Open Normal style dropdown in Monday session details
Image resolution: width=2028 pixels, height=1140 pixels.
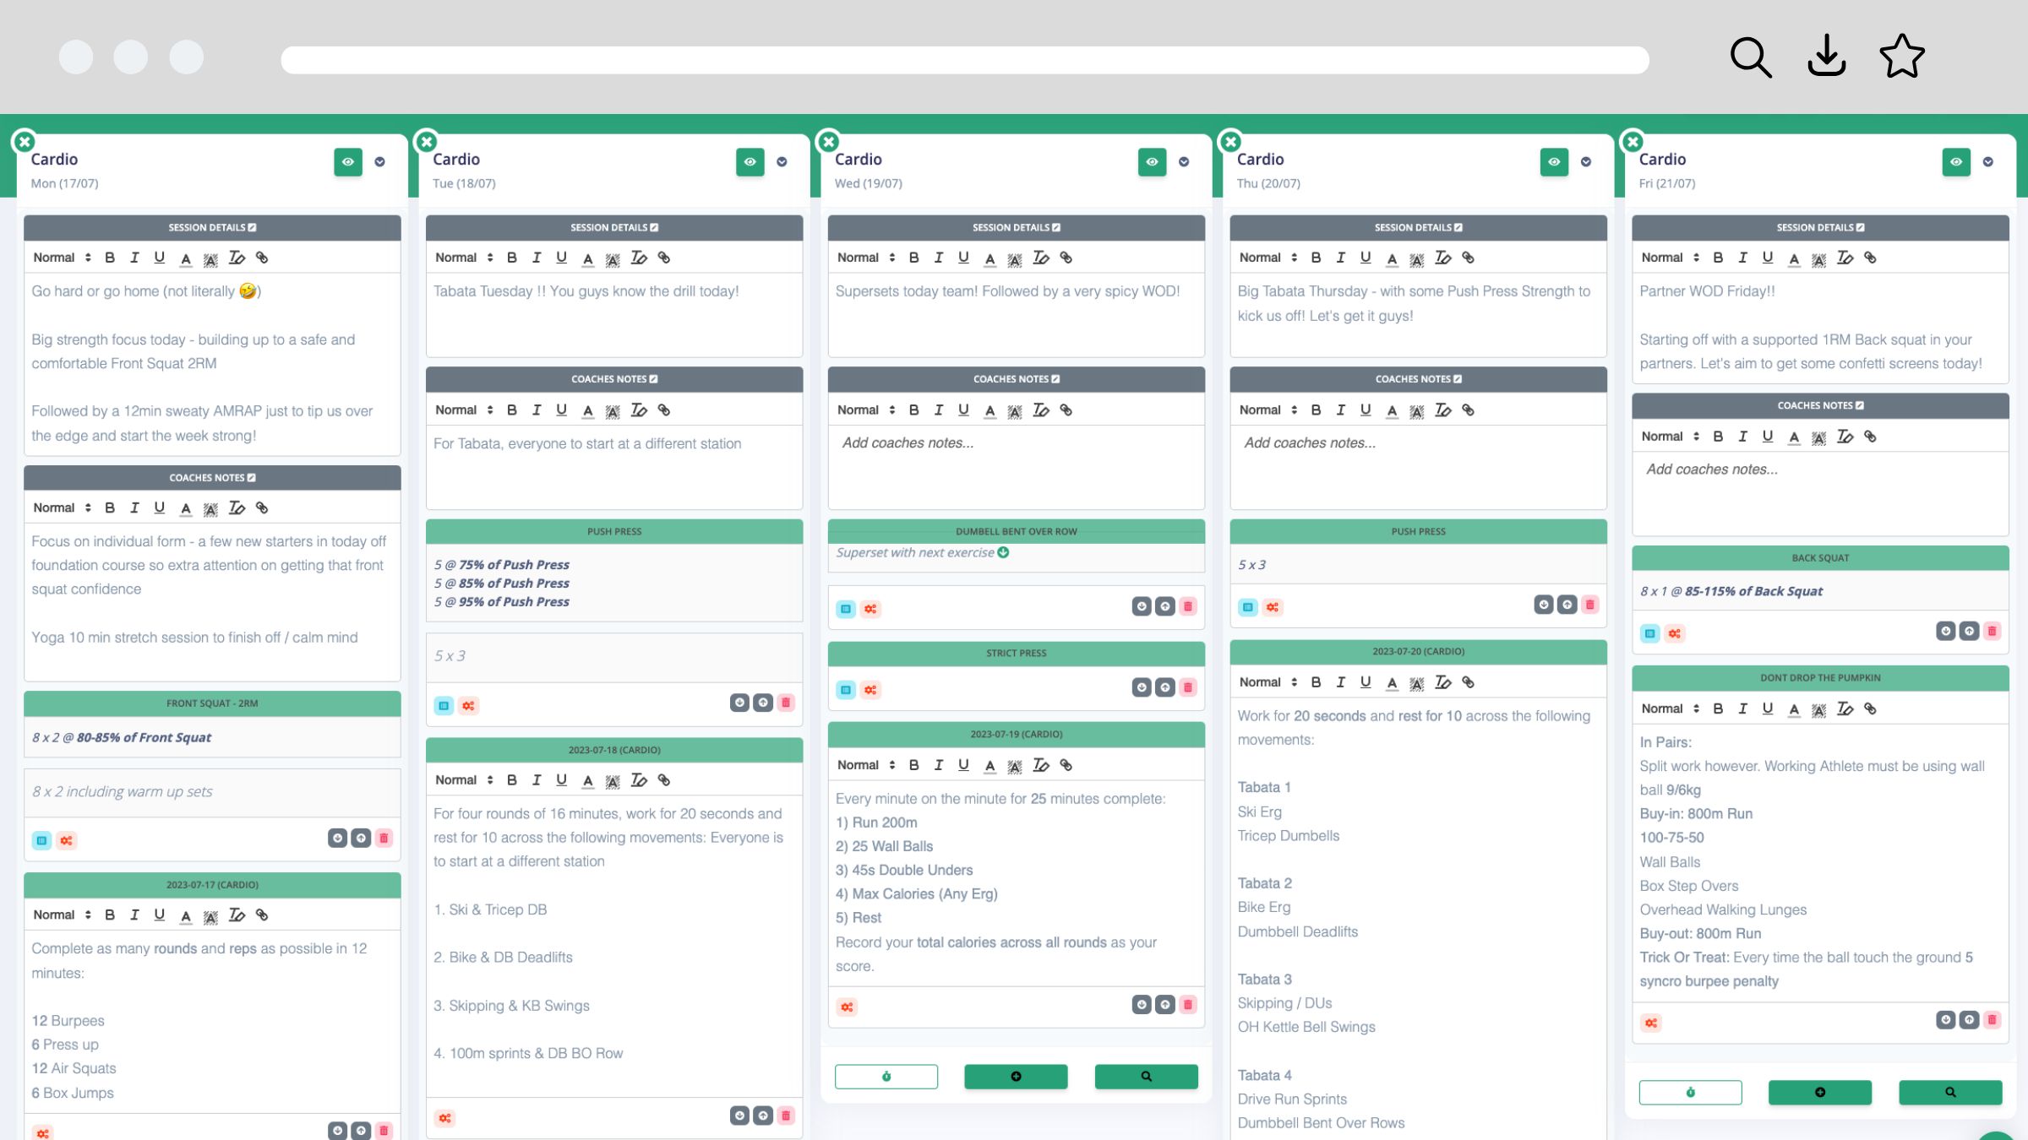pos(62,258)
